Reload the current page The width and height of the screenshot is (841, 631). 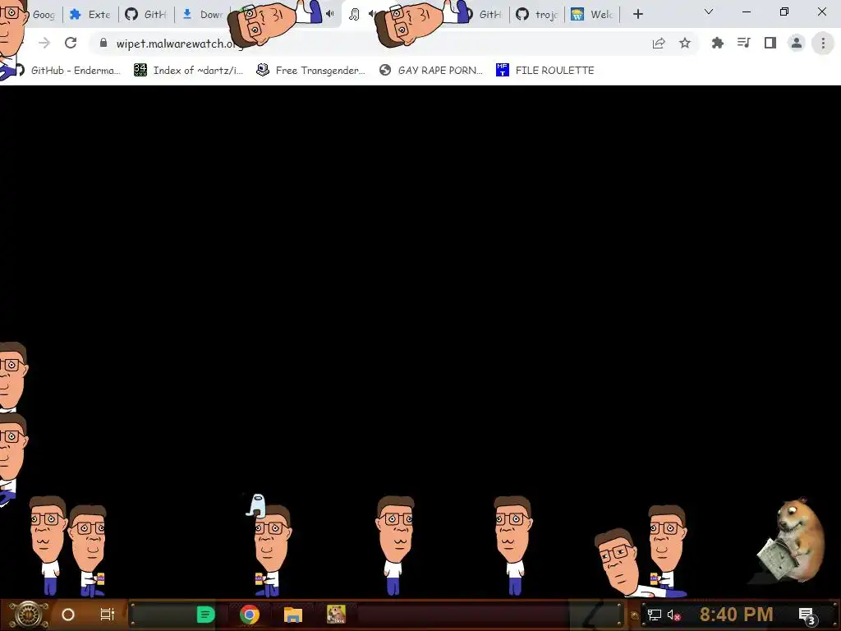click(71, 43)
